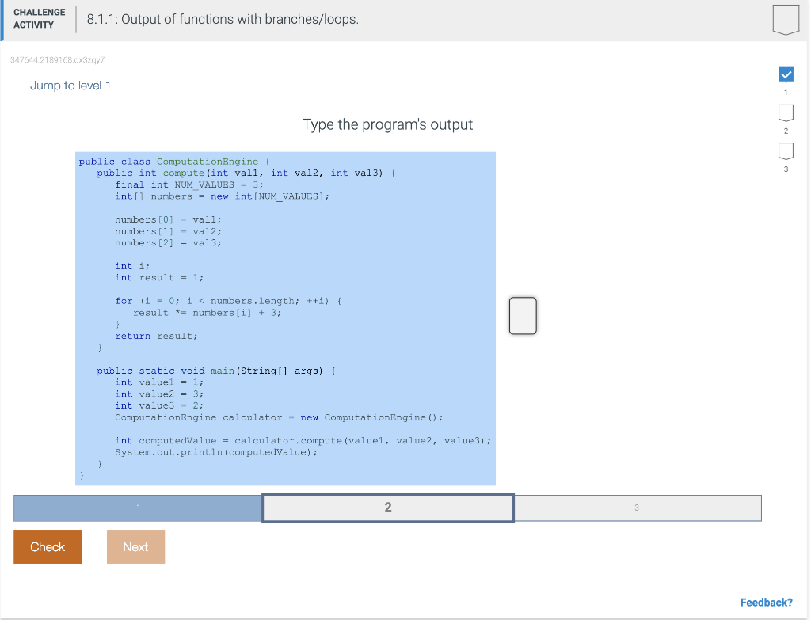Click the bookmark ribbon icon top right

click(786, 18)
